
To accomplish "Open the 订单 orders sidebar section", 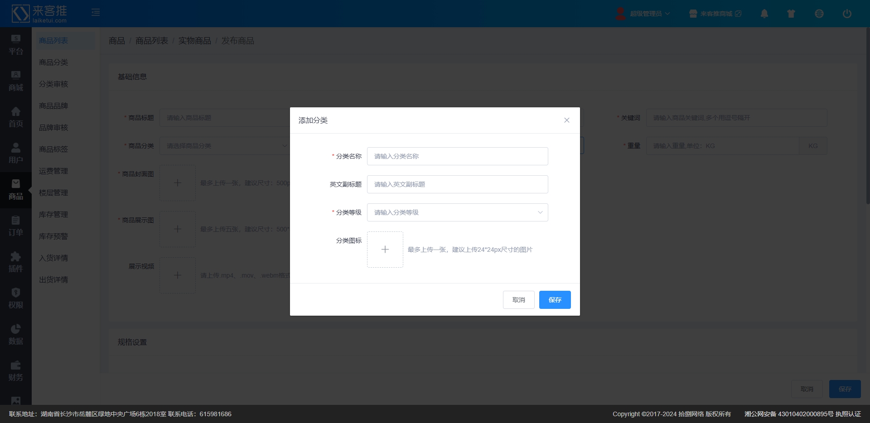I will click(x=16, y=226).
